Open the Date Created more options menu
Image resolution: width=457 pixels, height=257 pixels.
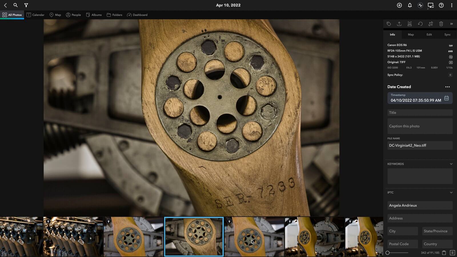point(447,87)
